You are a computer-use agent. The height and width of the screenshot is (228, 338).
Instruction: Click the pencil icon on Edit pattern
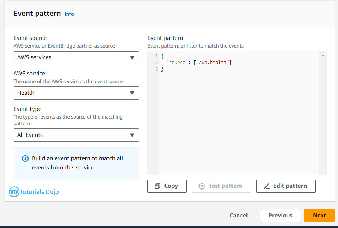(x=267, y=186)
